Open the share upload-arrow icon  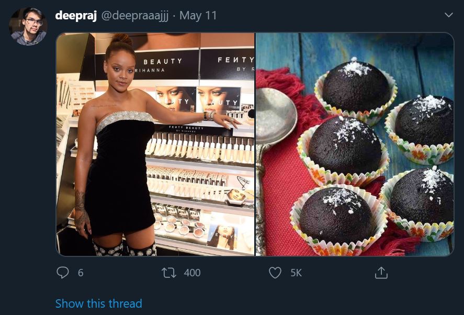coord(381,273)
